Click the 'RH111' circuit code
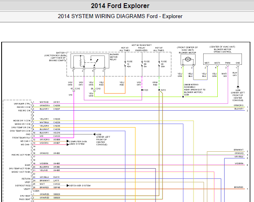This screenshot has height=202, width=254. coord(56,177)
